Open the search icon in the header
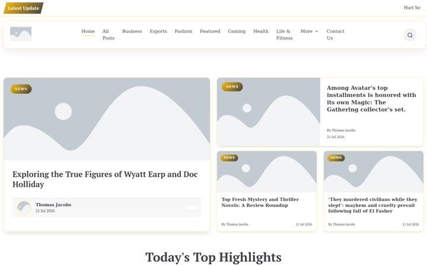 (410, 35)
